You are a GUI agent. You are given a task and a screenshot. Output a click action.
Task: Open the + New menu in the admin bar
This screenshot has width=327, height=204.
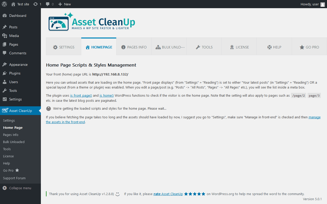click(x=64, y=4)
